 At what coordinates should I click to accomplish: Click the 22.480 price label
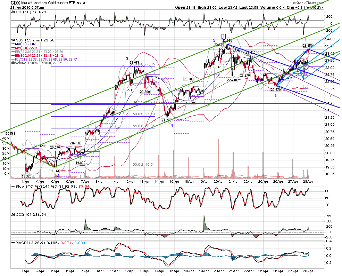click(x=189, y=79)
